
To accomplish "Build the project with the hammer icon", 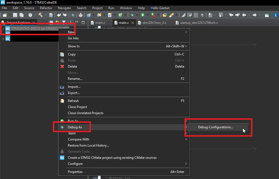I will (x=41, y=15).
